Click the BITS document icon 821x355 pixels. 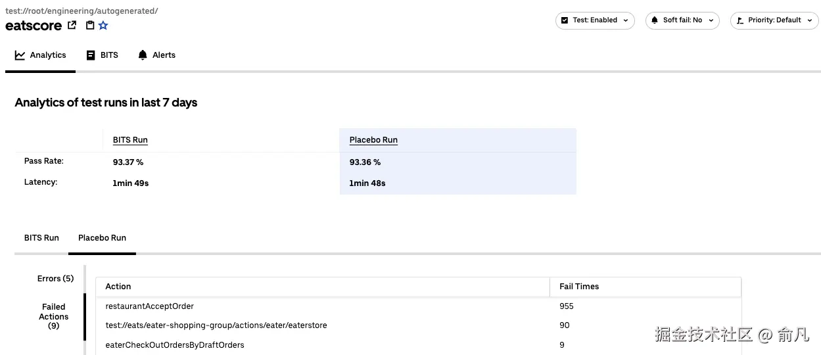click(x=91, y=55)
